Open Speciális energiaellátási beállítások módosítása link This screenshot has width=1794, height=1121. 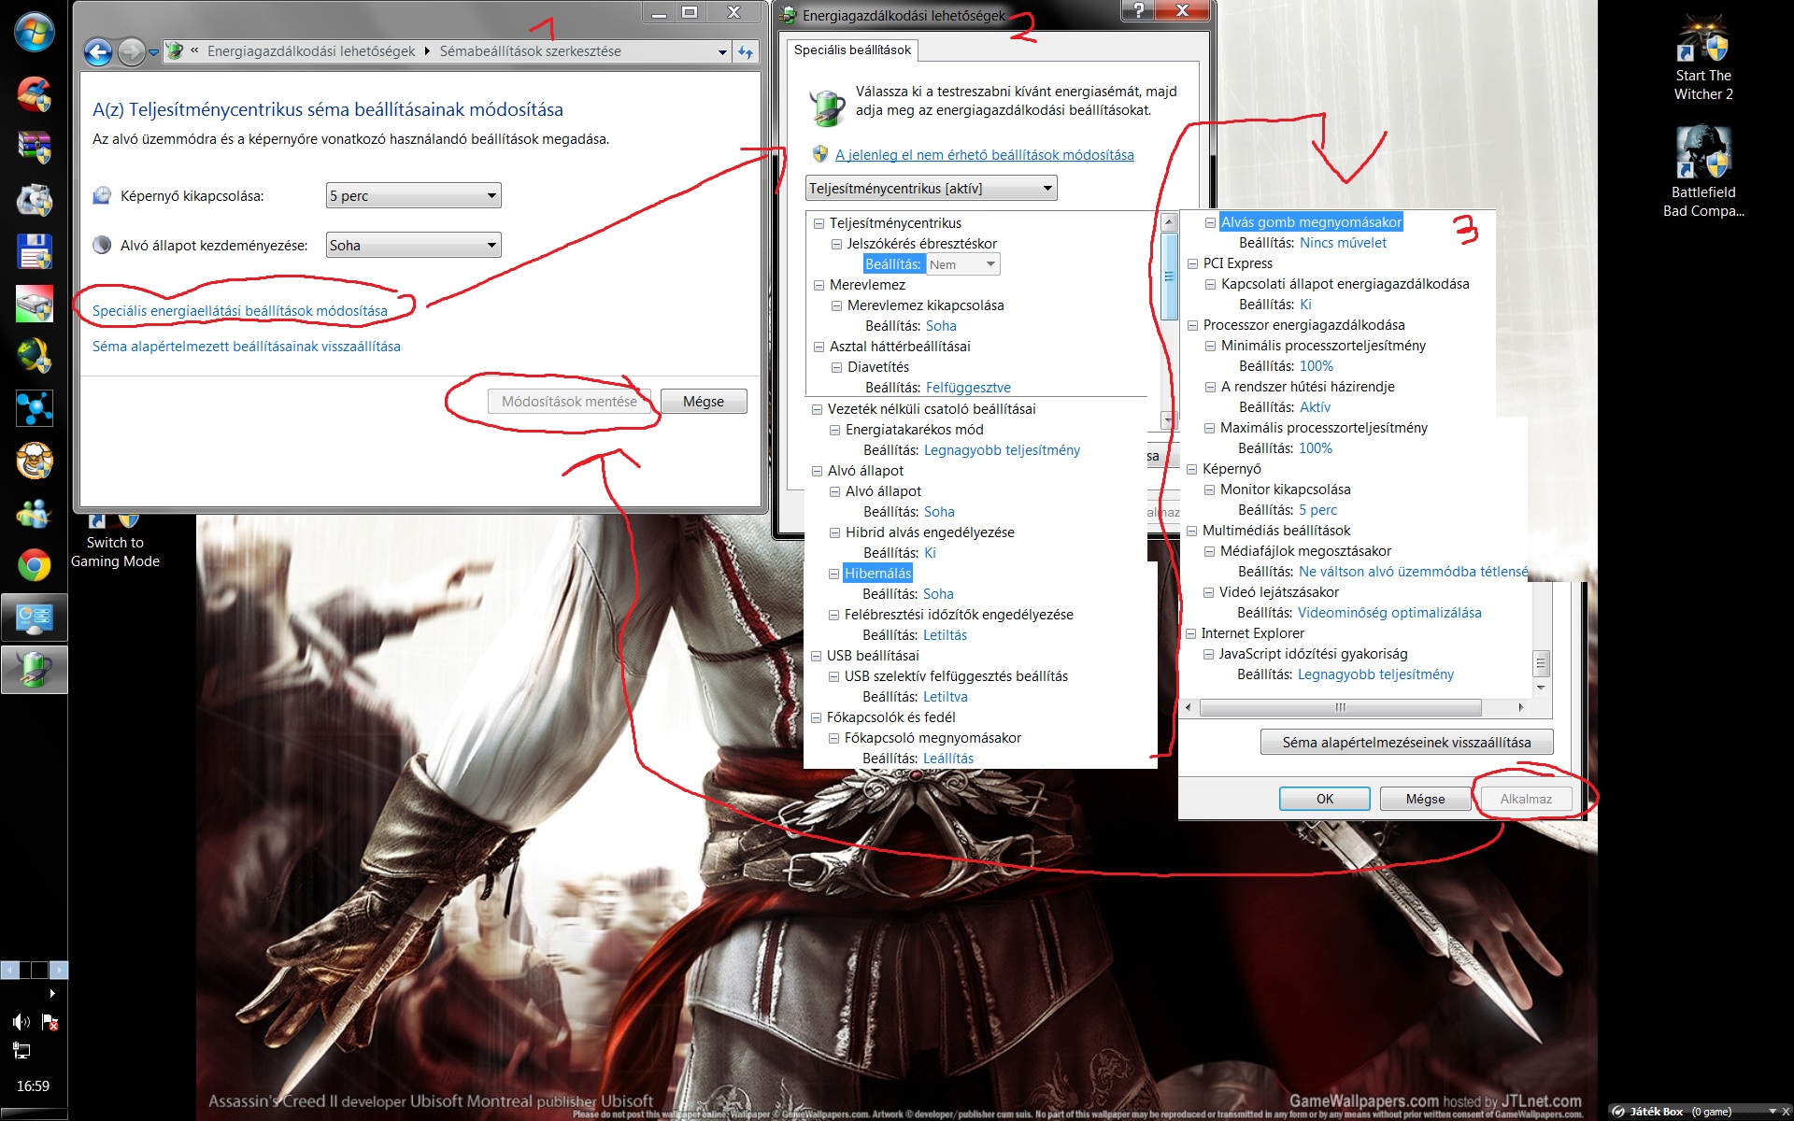click(240, 310)
